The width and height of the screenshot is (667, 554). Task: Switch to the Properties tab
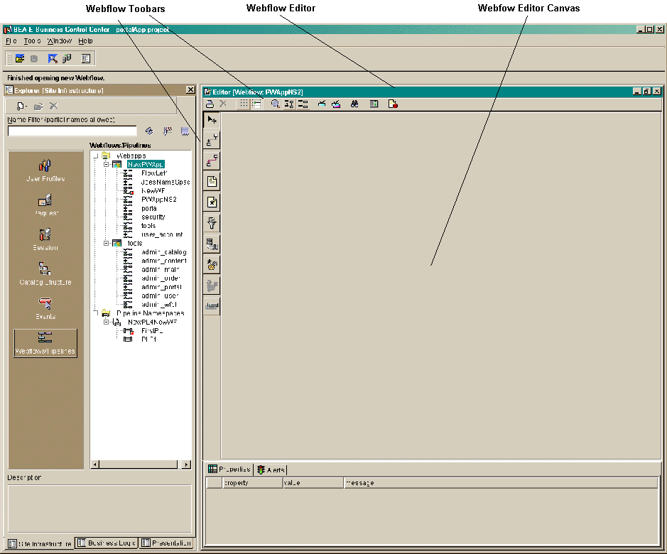point(229,469)
